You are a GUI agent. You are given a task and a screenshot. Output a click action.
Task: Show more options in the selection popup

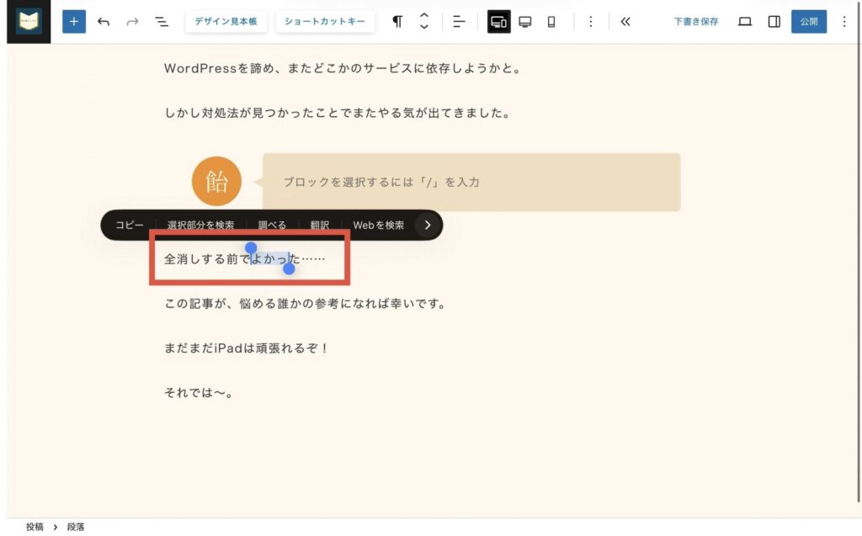(428, 226)
